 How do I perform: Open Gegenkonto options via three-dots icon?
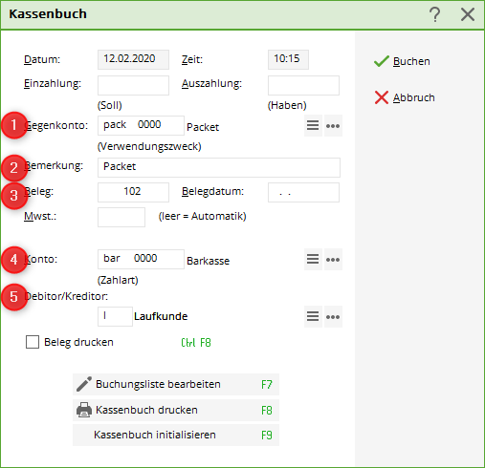(x=333, y=126)
